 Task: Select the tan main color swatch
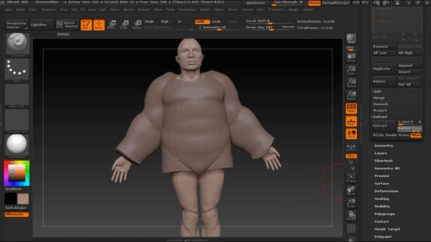[x=23, y=199]
